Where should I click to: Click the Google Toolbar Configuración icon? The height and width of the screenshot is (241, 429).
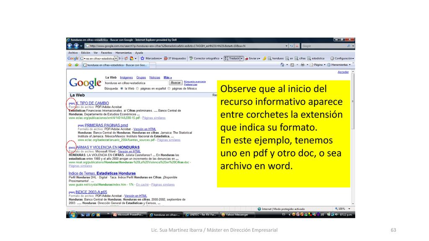(332, 58)
